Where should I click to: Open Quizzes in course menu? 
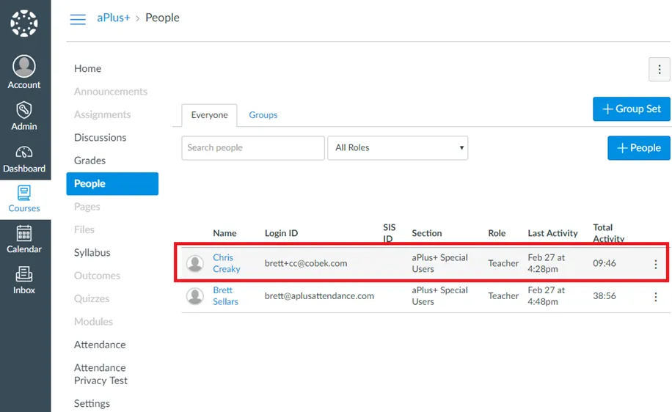pyautogui.click(x=92, y=298)
